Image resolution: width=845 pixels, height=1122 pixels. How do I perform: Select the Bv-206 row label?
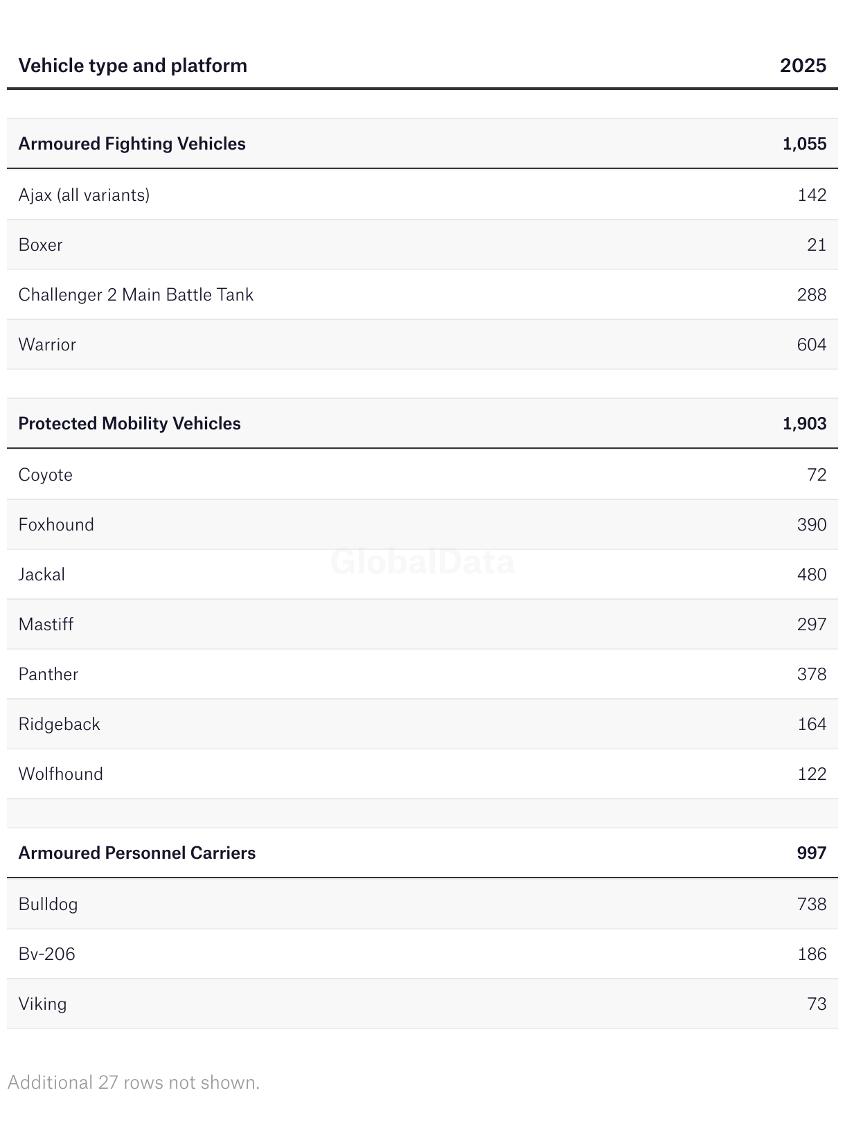(x=46, y=954)
